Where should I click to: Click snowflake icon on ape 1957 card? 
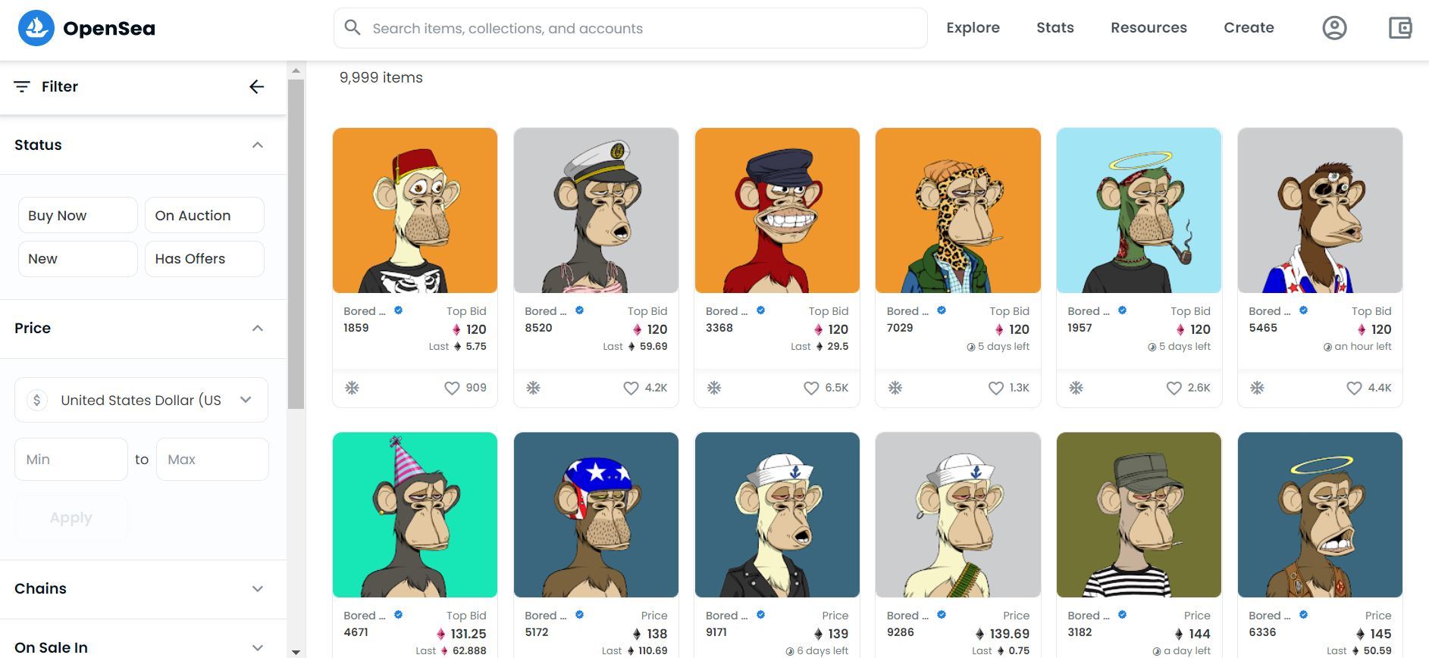click(x=1076, y=388)
